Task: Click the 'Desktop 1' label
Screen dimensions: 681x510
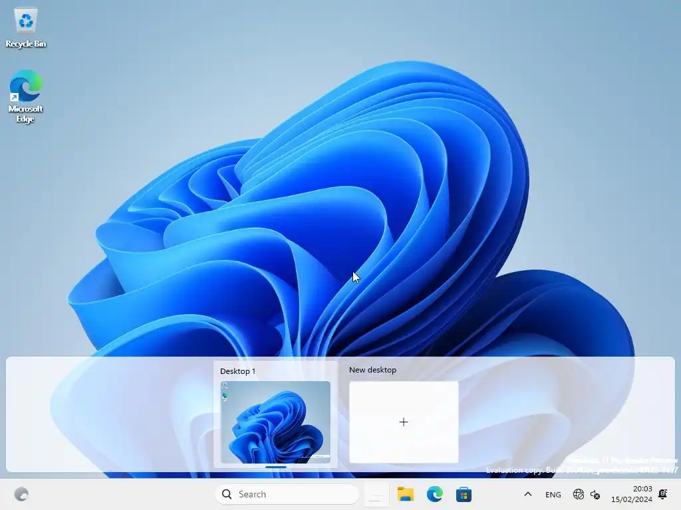Action: click(x=237, y=371)
